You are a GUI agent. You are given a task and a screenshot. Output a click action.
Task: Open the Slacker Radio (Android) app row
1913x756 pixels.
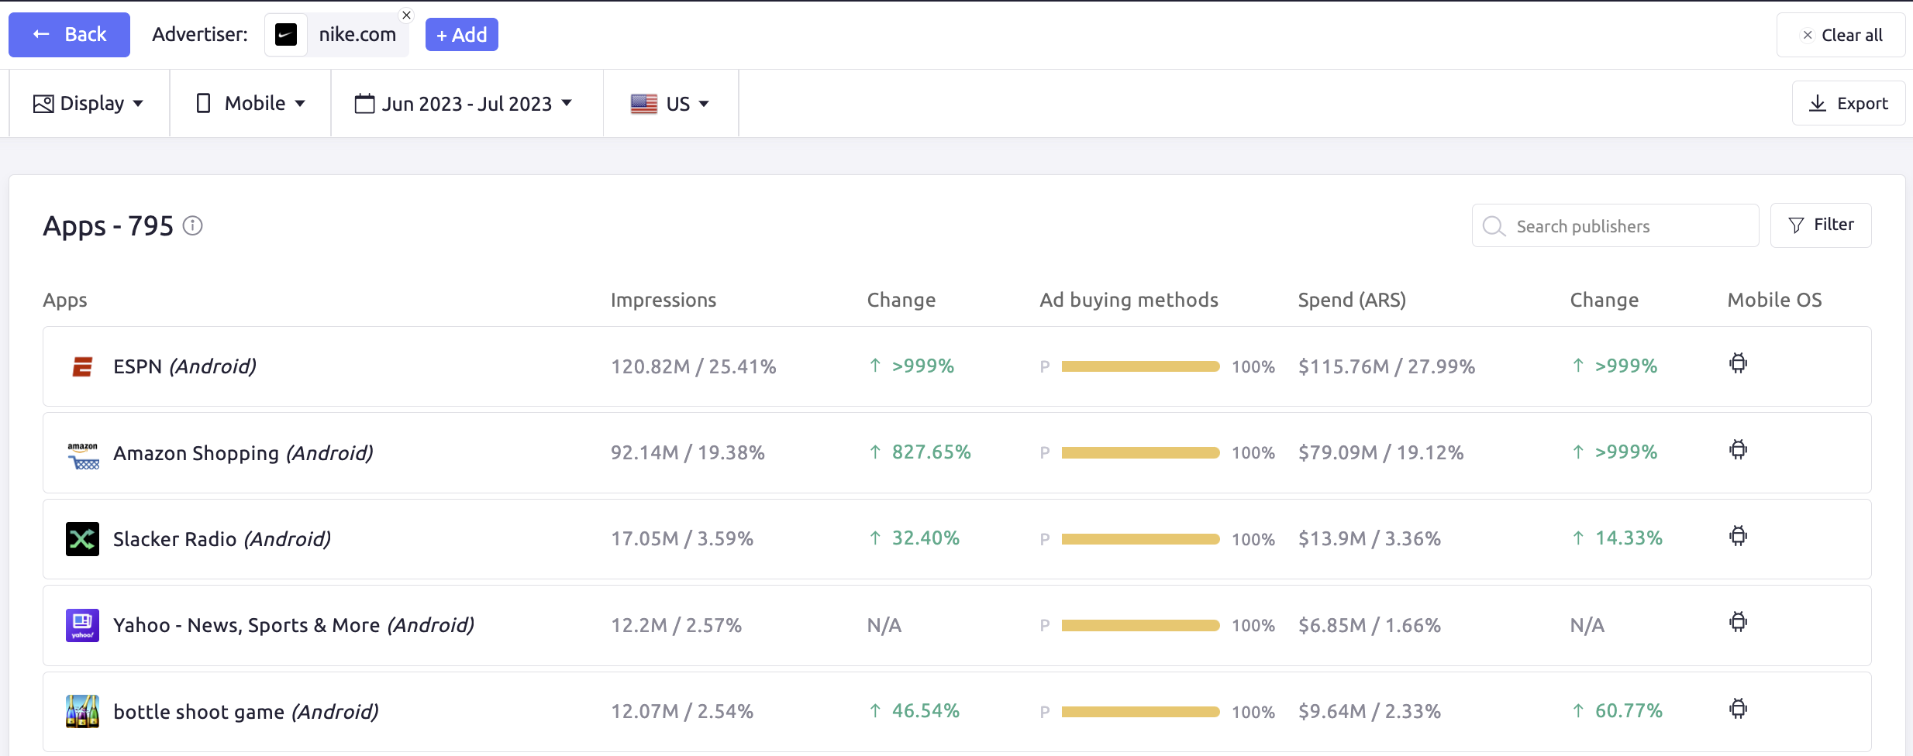point(957,539)
